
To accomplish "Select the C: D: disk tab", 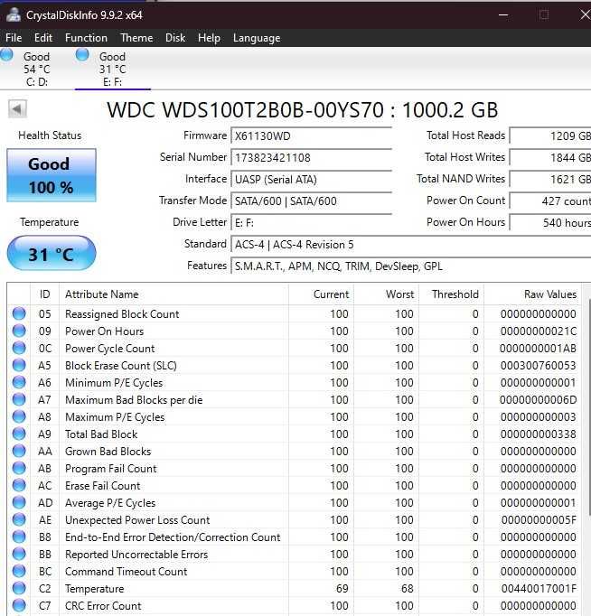I will 36,69.
